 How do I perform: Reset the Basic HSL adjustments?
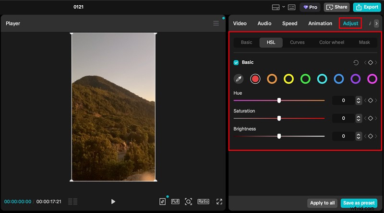click(356, 63)
